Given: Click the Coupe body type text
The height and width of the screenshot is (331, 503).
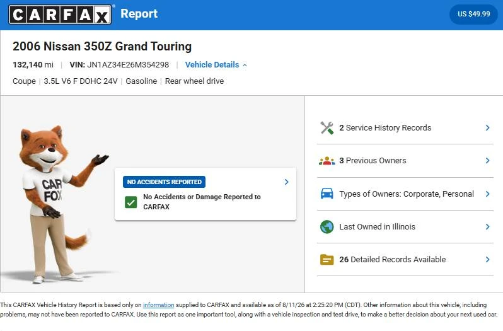Looking at the screenshot, I should click(24, 81).
